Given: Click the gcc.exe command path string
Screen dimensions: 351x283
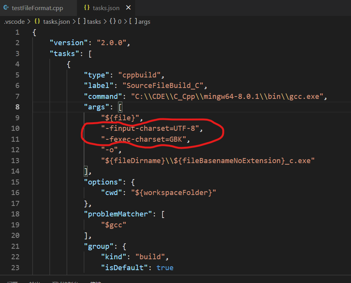Looking at the screenshot, I should (x=227, y=97).
